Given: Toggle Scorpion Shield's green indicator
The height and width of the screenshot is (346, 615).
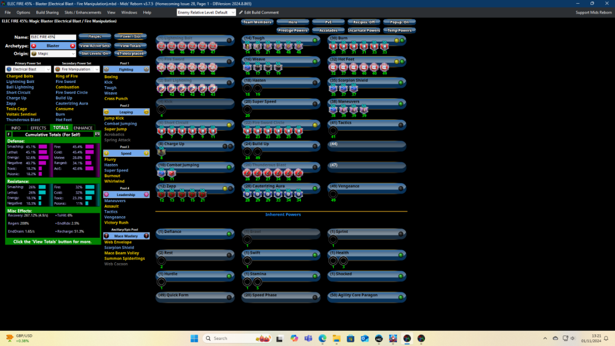Looking at the screenshot, I should point(401,83).
